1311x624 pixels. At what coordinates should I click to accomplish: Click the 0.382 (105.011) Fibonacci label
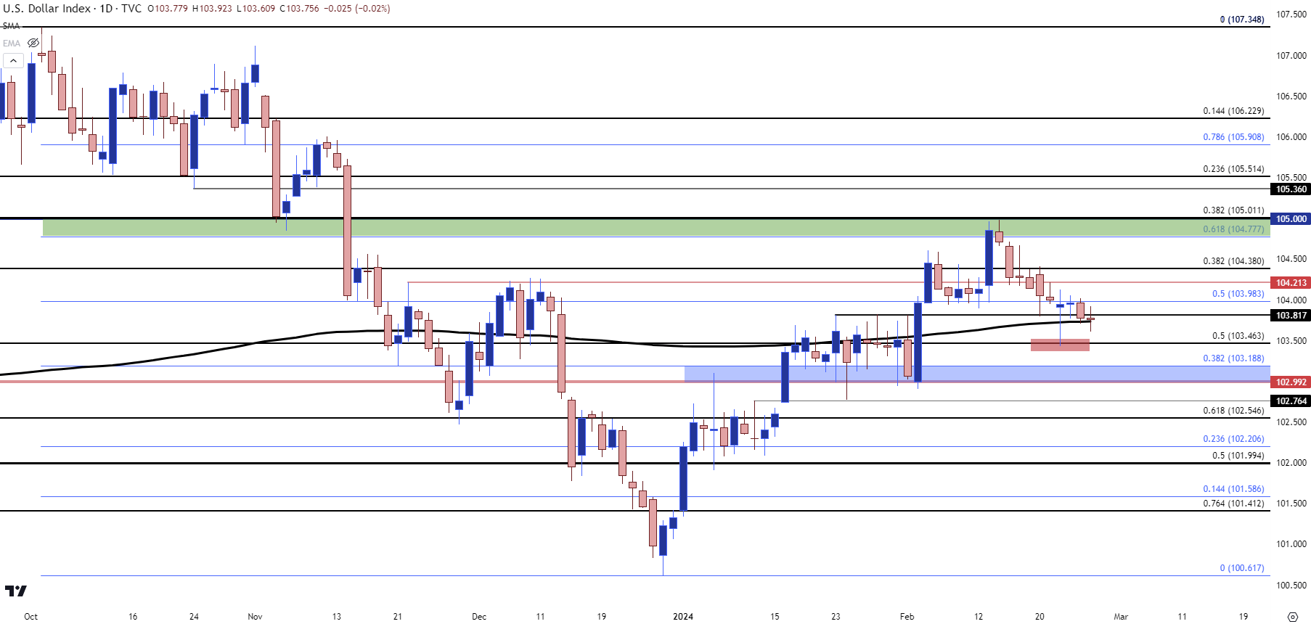(x=1233, y=210)
